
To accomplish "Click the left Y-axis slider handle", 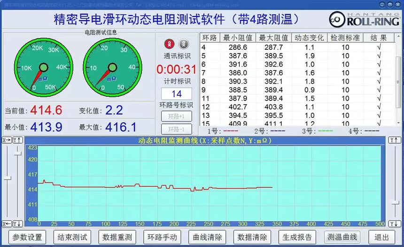I will [x=17, y=153].
